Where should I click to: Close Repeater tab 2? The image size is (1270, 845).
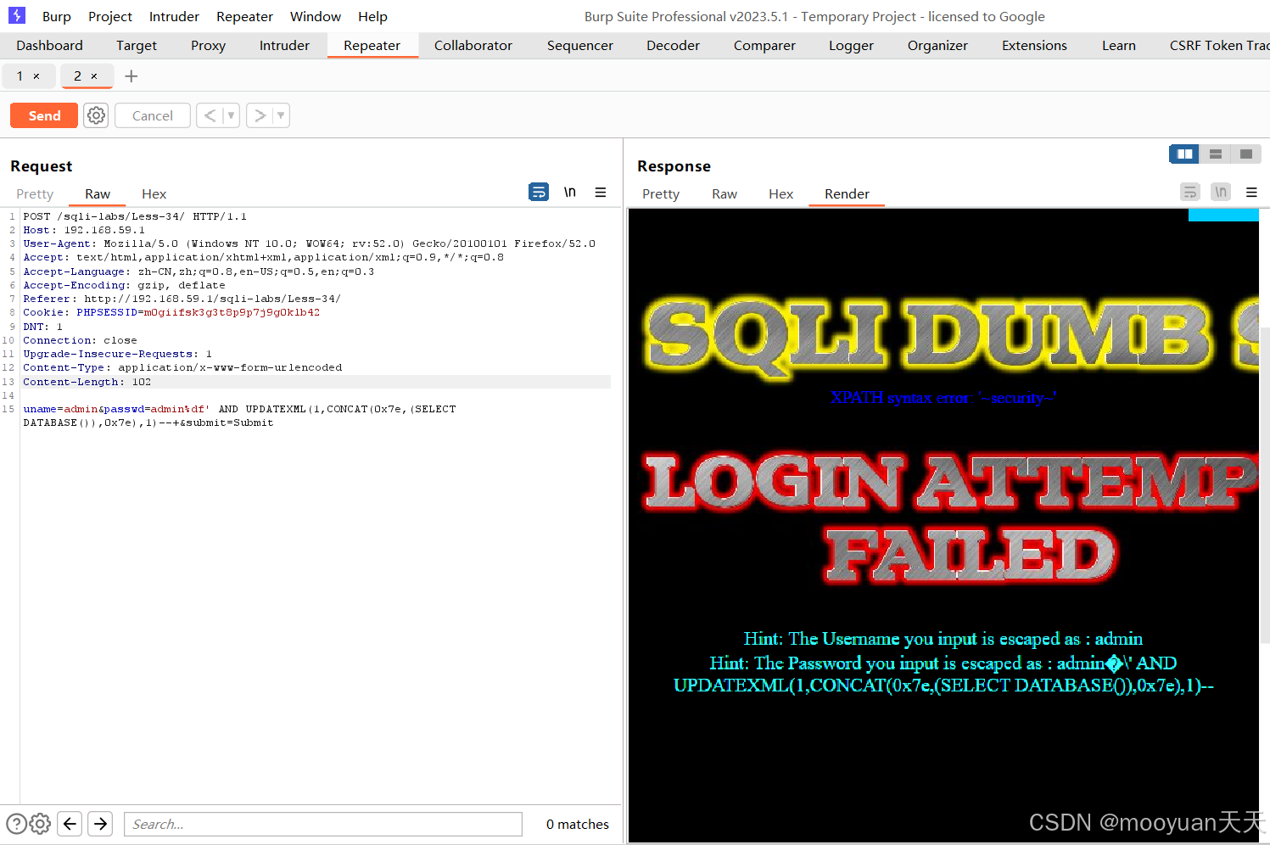pos(94,76)
